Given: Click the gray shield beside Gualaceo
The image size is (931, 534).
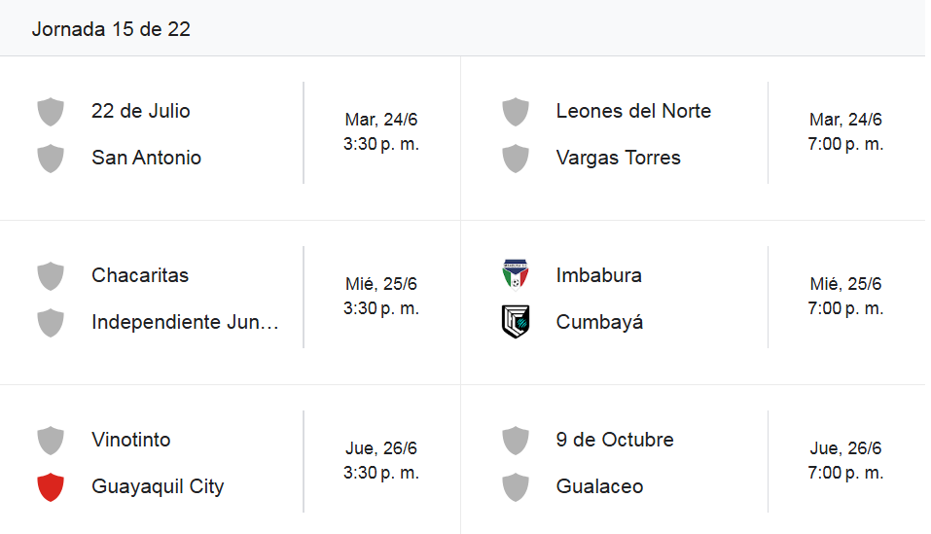Looking at the screenshot, I should [516, 487].
